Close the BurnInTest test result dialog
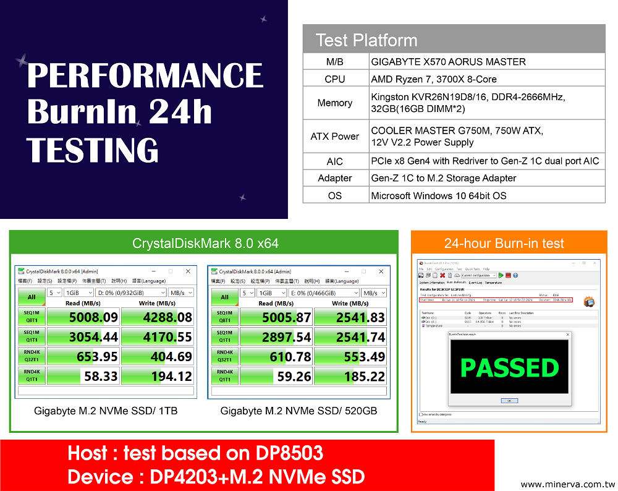Viewport: 618px width, 491px height. pos(567,335)
